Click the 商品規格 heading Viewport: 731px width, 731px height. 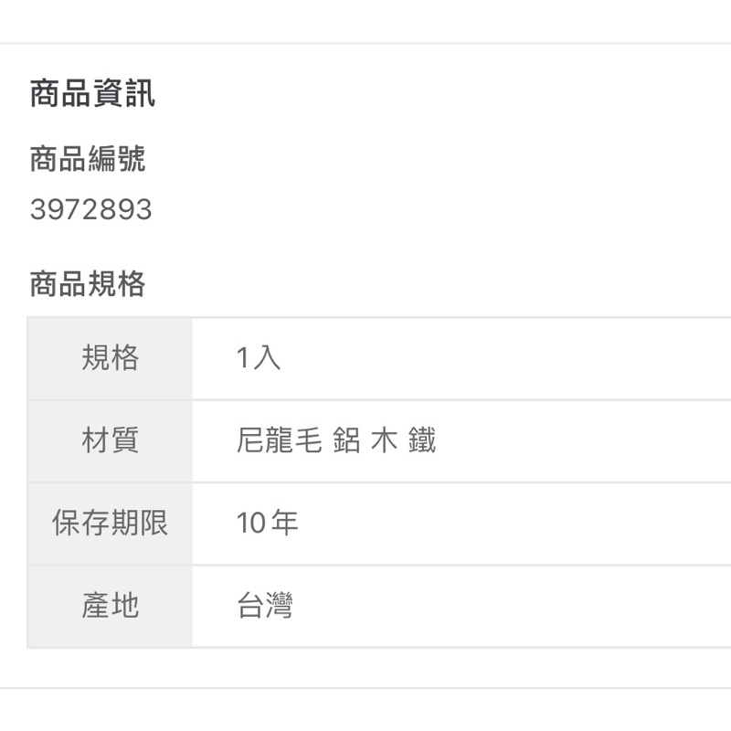point(88,284)
